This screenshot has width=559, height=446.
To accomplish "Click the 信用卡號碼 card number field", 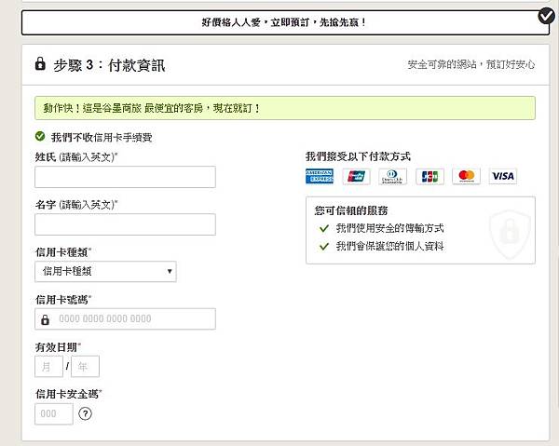I will point(125,318).
